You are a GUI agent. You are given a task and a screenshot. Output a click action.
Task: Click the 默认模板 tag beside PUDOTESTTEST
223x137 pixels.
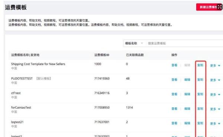[43, 79]
